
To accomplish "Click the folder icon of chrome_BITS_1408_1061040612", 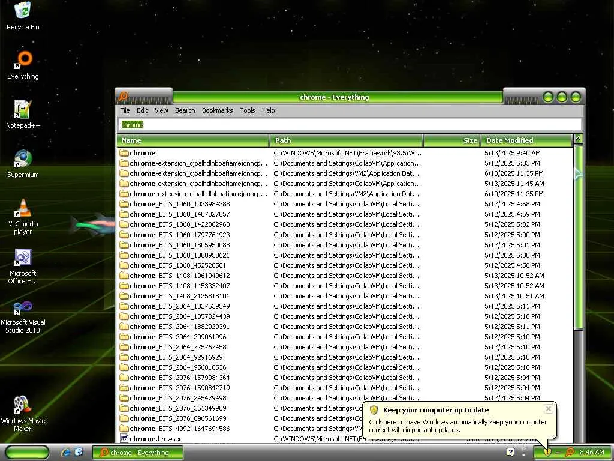I will pyautogui.click(x=124, y=275).
